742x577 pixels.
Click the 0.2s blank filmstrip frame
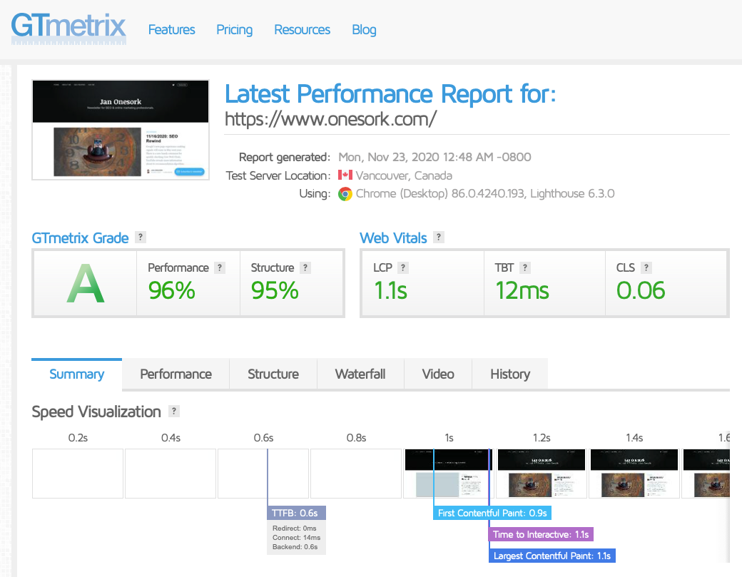click(x=78, y=474)
